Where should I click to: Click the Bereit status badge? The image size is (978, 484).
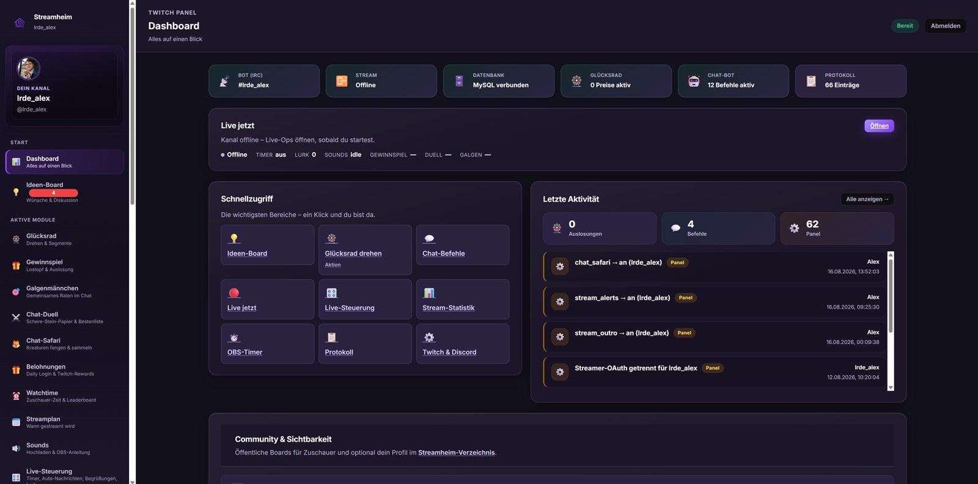click(x=905, y=26)
